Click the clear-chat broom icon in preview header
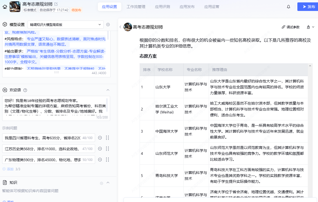Viewport: 318px width, 202px height. (308, 27)
